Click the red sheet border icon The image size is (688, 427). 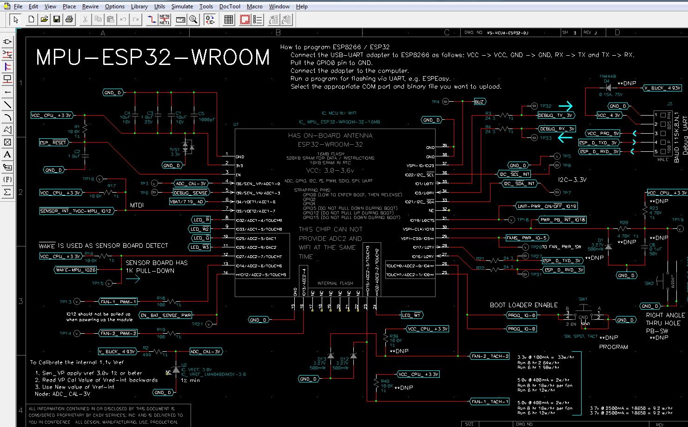tap(245, 19)
